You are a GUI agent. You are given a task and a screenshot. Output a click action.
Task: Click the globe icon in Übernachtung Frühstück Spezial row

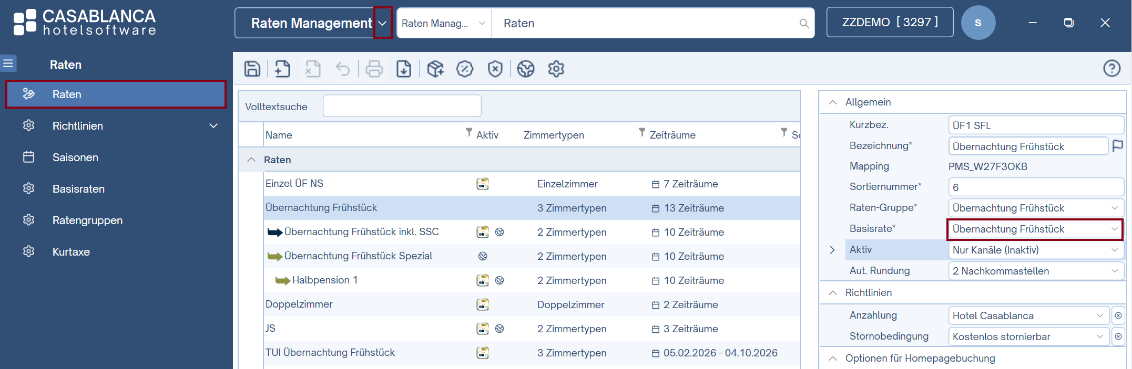click(x=483, y=256)
